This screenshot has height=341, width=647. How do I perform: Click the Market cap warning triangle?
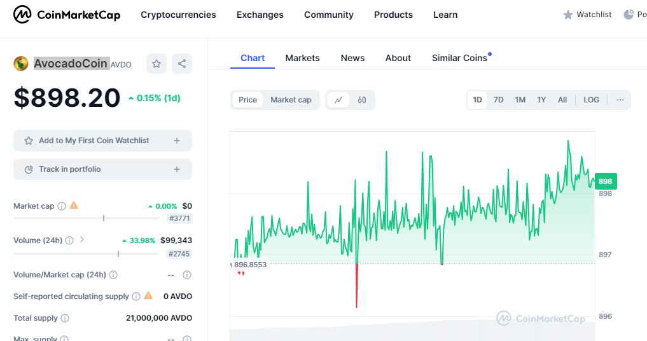[x=74, y=205]
